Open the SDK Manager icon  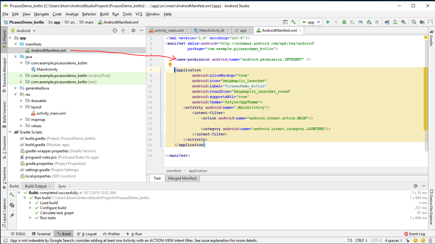404,22
